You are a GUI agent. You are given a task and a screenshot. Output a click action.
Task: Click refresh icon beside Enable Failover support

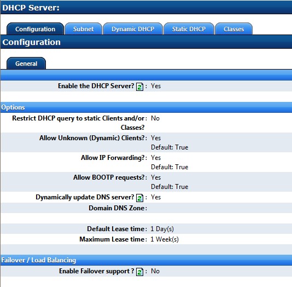coord(139,272)
